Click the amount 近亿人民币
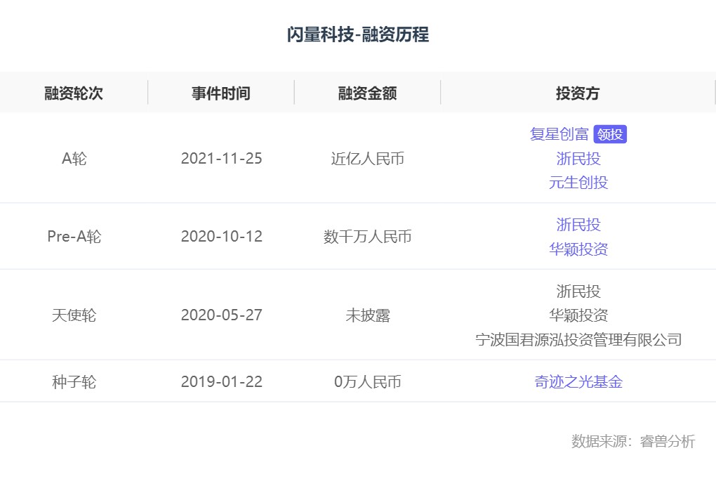This screenshot has width=716, height=479. click(x=368, y=159)
